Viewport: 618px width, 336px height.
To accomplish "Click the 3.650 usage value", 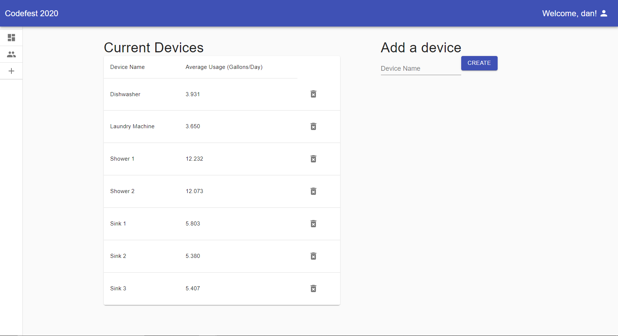I will point(193,126).
